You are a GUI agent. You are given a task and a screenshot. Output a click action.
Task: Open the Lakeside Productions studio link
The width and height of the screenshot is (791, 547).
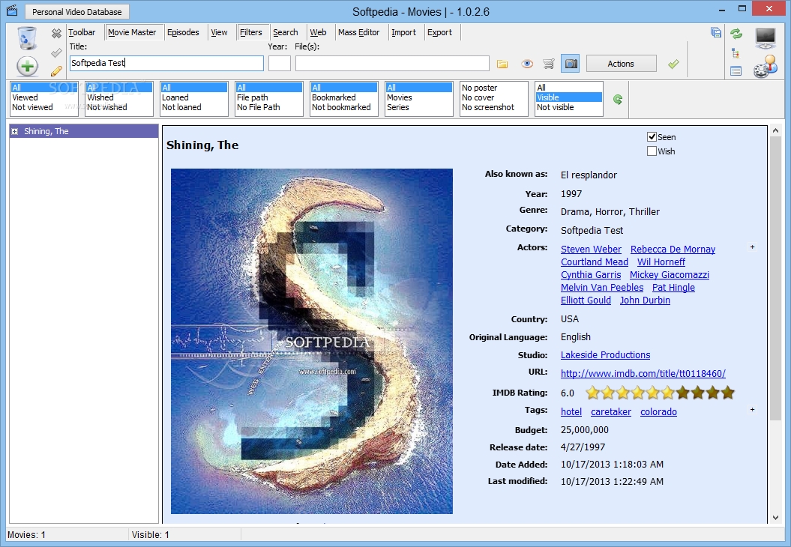coord(605,355)
